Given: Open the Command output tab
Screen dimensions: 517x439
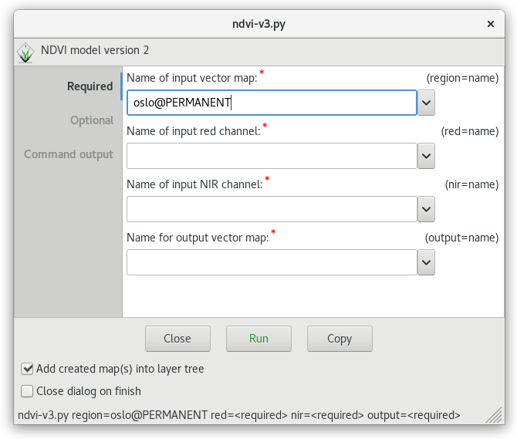Looking at the screenshot, I should pos(69,154).
